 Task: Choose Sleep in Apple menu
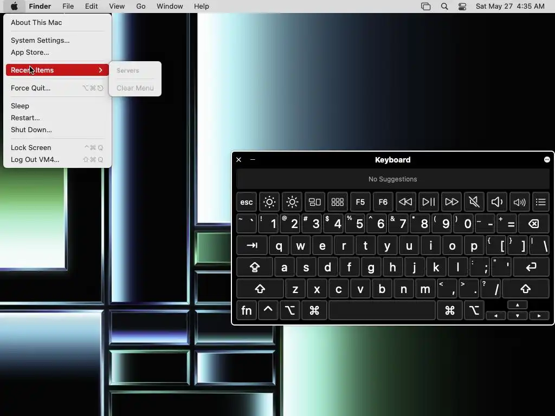click(x=57, y=106)
